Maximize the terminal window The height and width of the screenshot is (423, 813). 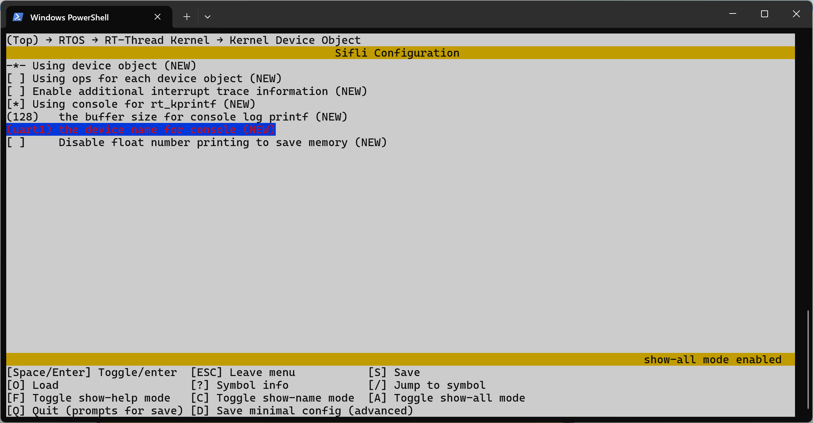tap(765, 14)
